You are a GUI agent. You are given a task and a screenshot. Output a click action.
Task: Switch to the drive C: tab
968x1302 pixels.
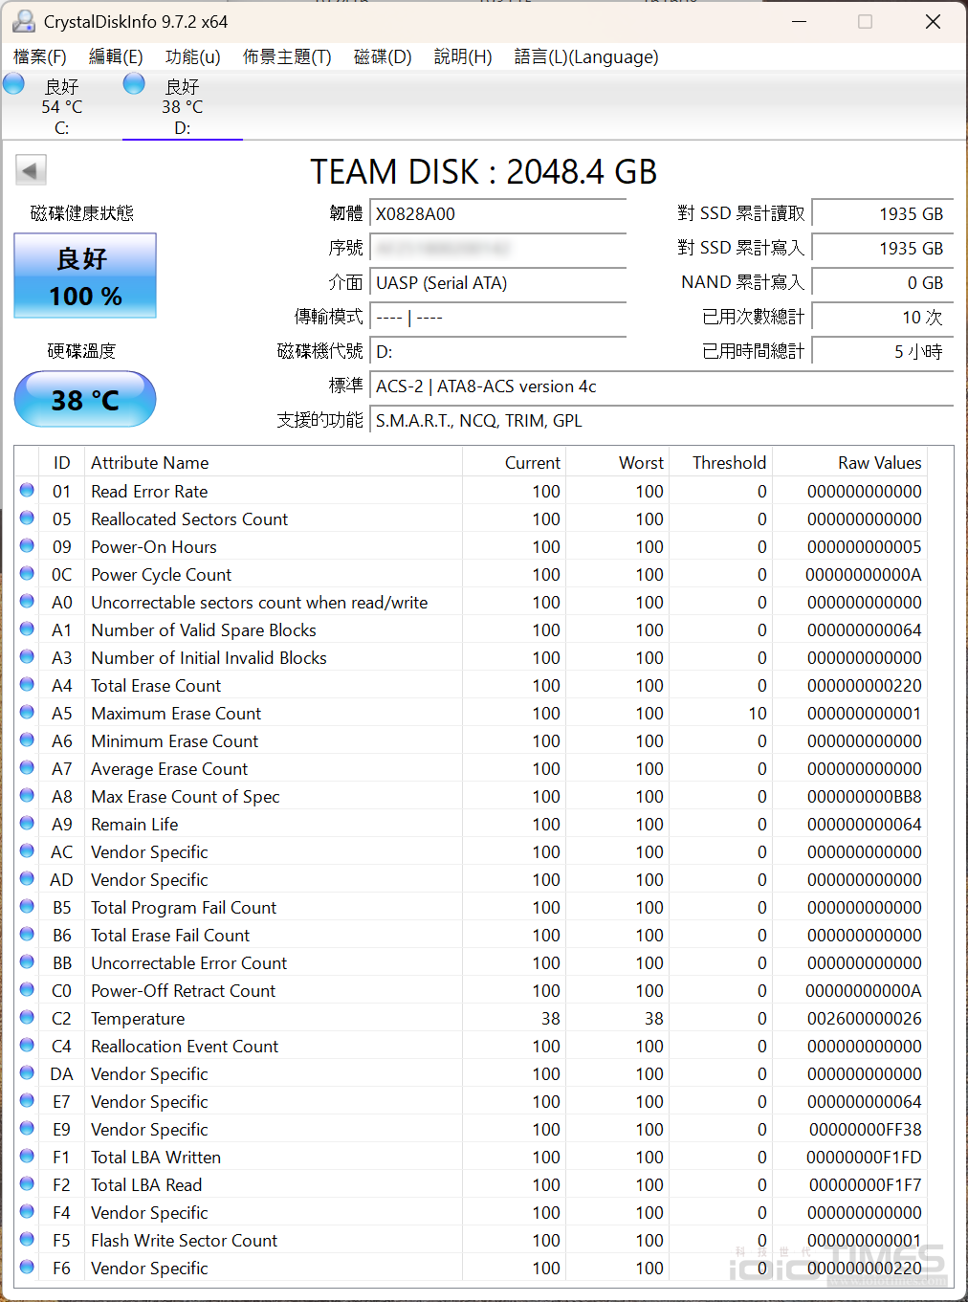(61, 105)
